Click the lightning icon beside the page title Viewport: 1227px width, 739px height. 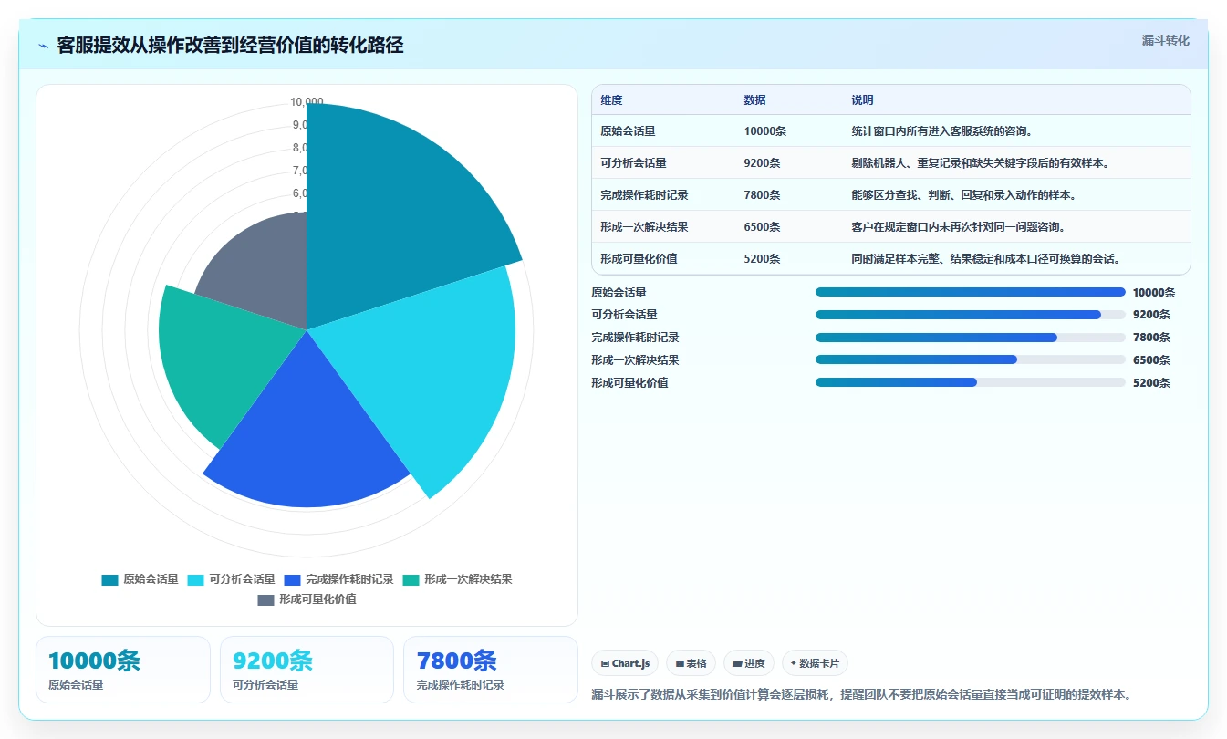coord(44,45)
